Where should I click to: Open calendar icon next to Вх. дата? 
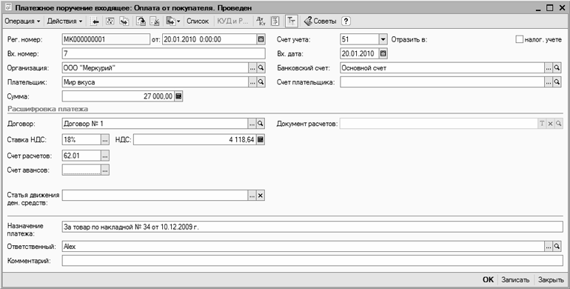point(383,54)
